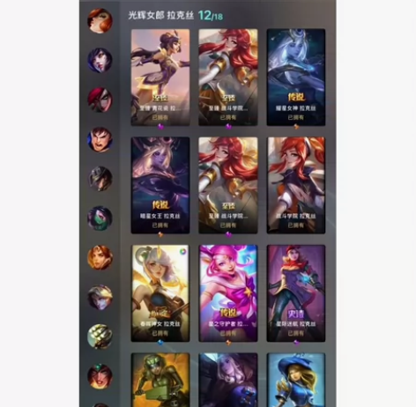This screenshot has height=407, width=416.
Task: Open the 耀星女神 拉克丝 legendary skin card
Action: [x=296, y=78]
